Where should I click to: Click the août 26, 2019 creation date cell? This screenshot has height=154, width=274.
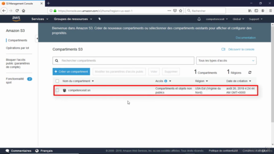pyautogui.click(x=240, y=90)
